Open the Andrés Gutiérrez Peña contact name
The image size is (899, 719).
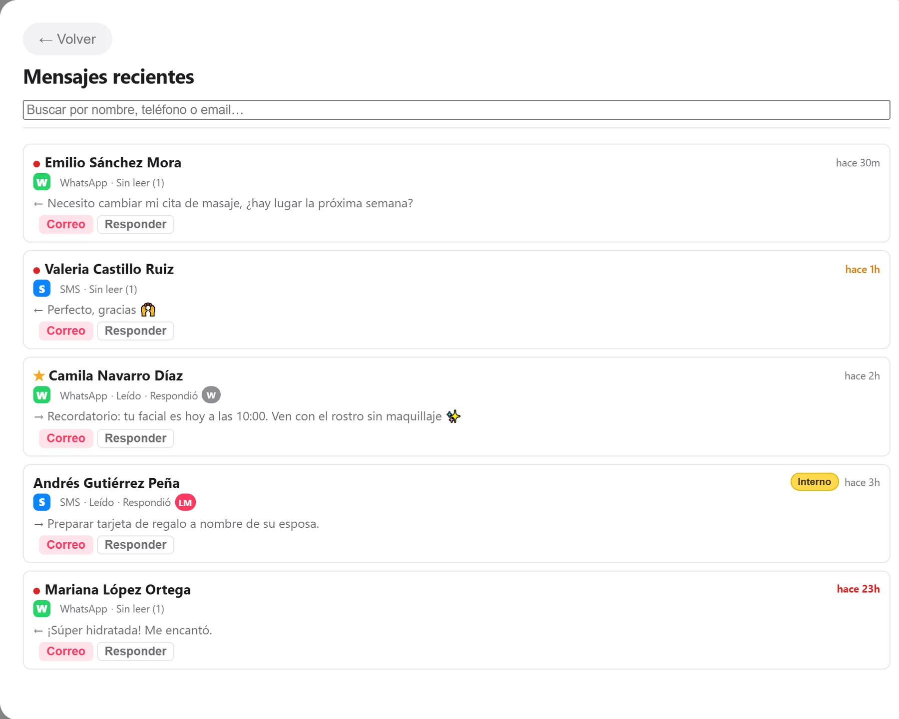tap(106, 483)
